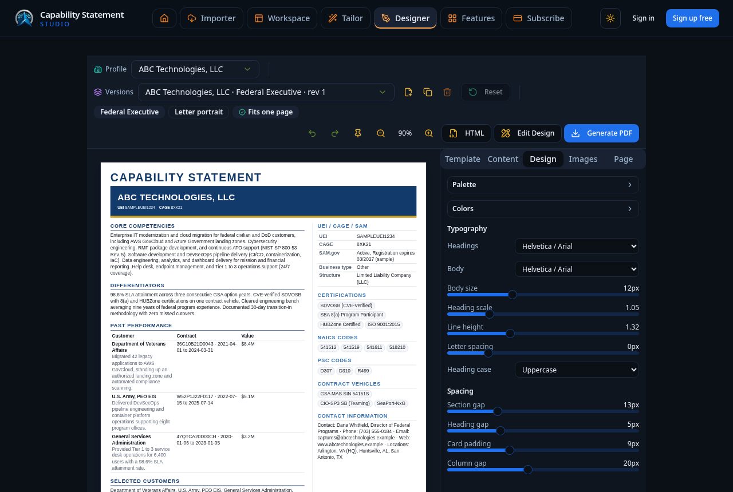Click the SeaPort-NxG contract vehicle chip

[391, 403]
